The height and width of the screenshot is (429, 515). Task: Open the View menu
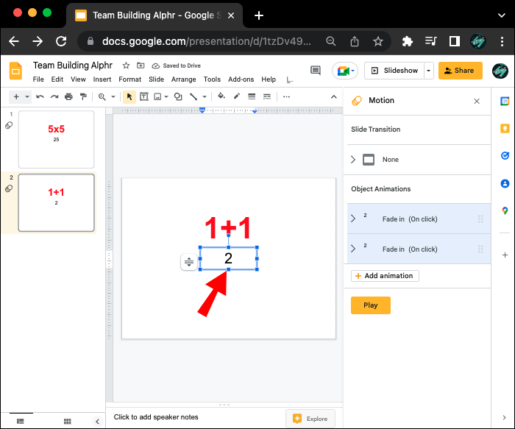tap(78, 79)
